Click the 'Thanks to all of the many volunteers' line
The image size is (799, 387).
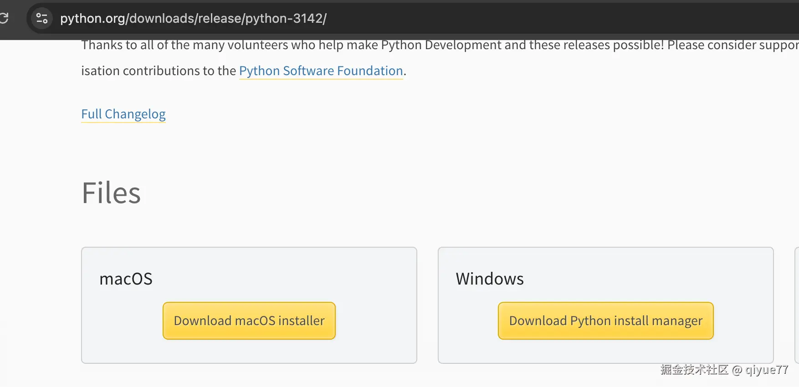pos(364,45)
